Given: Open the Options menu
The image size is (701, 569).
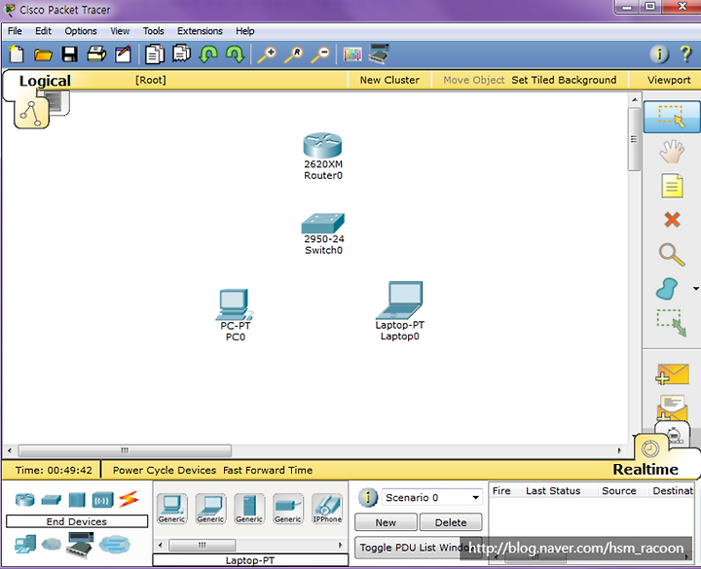Looking at the screenshot, I should click(x=81, y=31).
